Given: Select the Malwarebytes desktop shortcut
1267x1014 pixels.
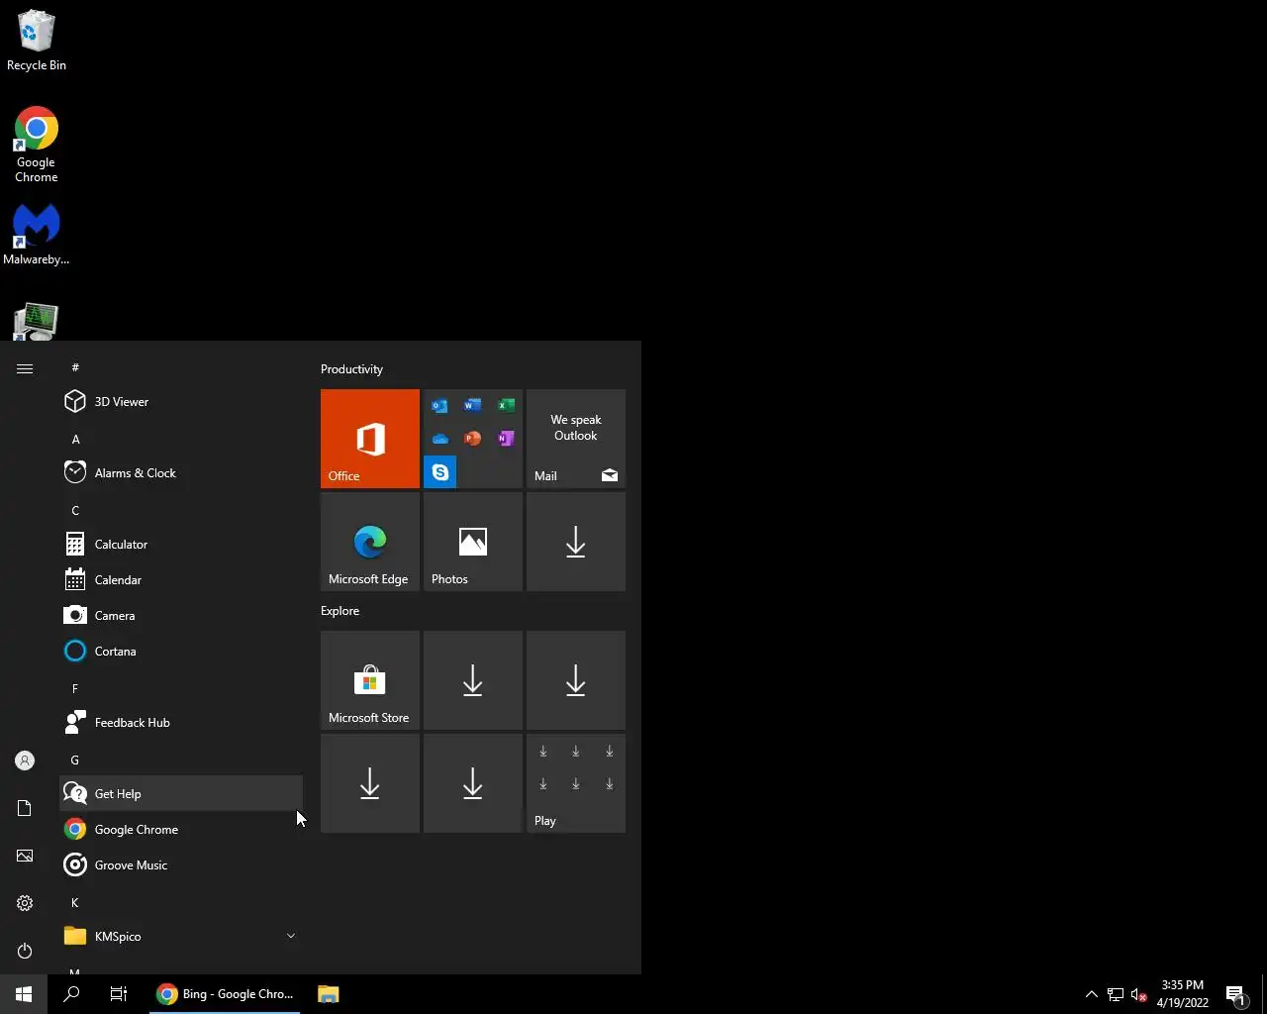Looking at the screenshot, I should click(37, 235).
